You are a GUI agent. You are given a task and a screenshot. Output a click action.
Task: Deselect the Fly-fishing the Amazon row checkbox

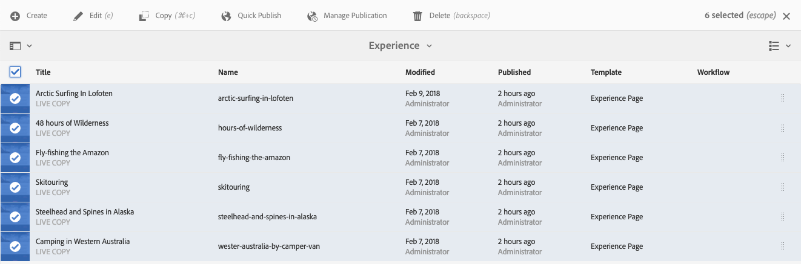coord(15,158)
